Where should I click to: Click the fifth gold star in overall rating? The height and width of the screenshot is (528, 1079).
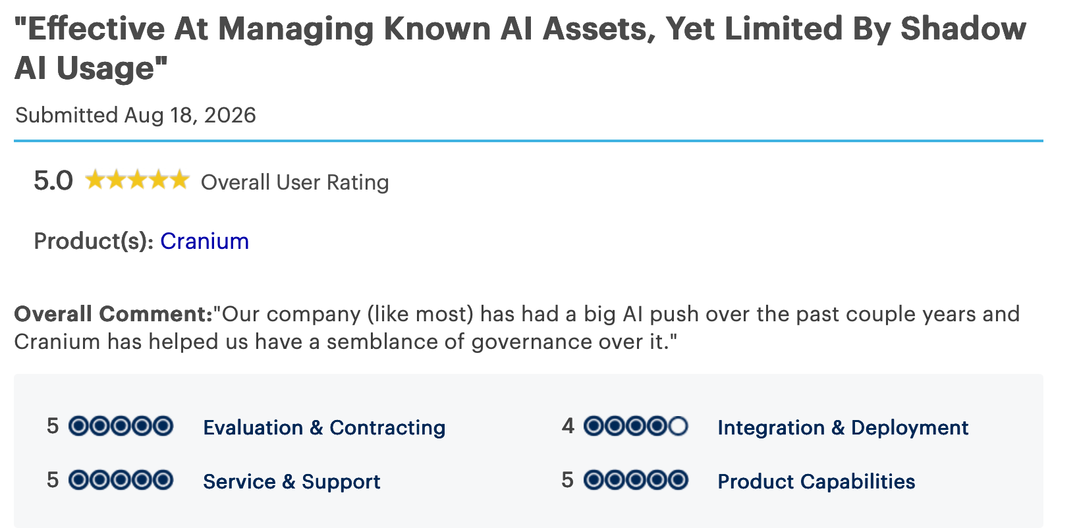[x=179, y=180]
